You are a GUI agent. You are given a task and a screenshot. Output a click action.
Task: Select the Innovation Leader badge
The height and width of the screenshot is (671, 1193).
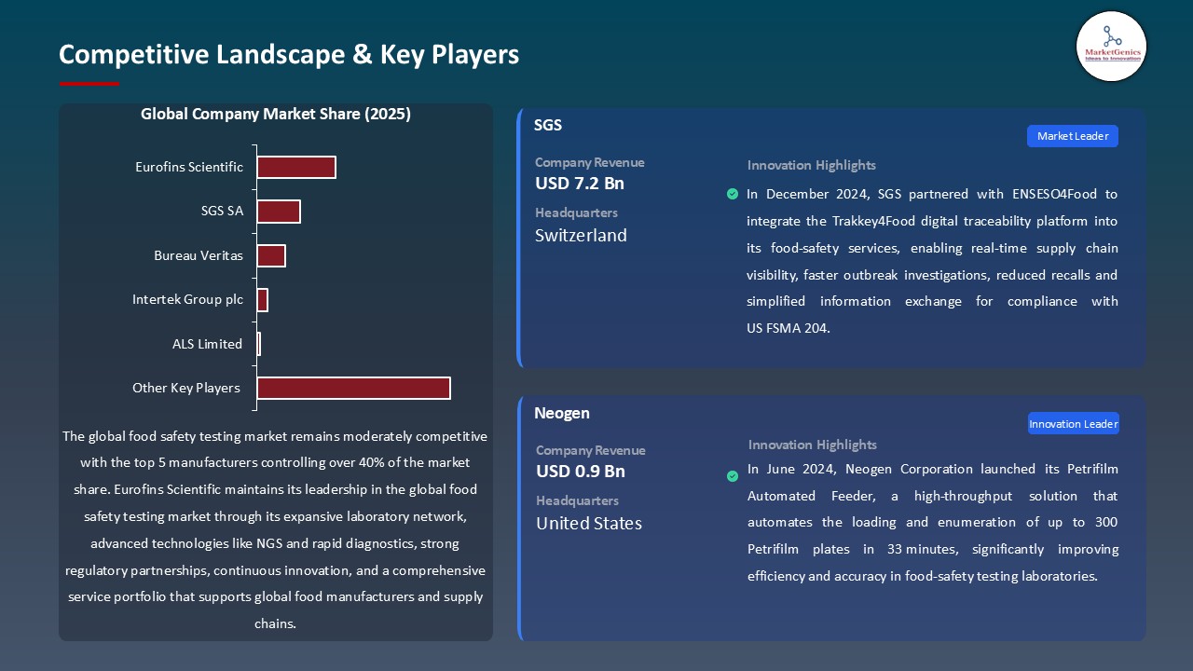(x=1073, y=424)
